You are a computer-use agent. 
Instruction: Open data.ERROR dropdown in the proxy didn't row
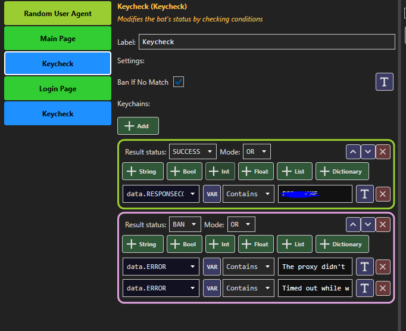tap(161, 267)
